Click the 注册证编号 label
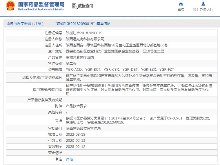The width and height of the screenshot is (220, 165). point(53,33)
